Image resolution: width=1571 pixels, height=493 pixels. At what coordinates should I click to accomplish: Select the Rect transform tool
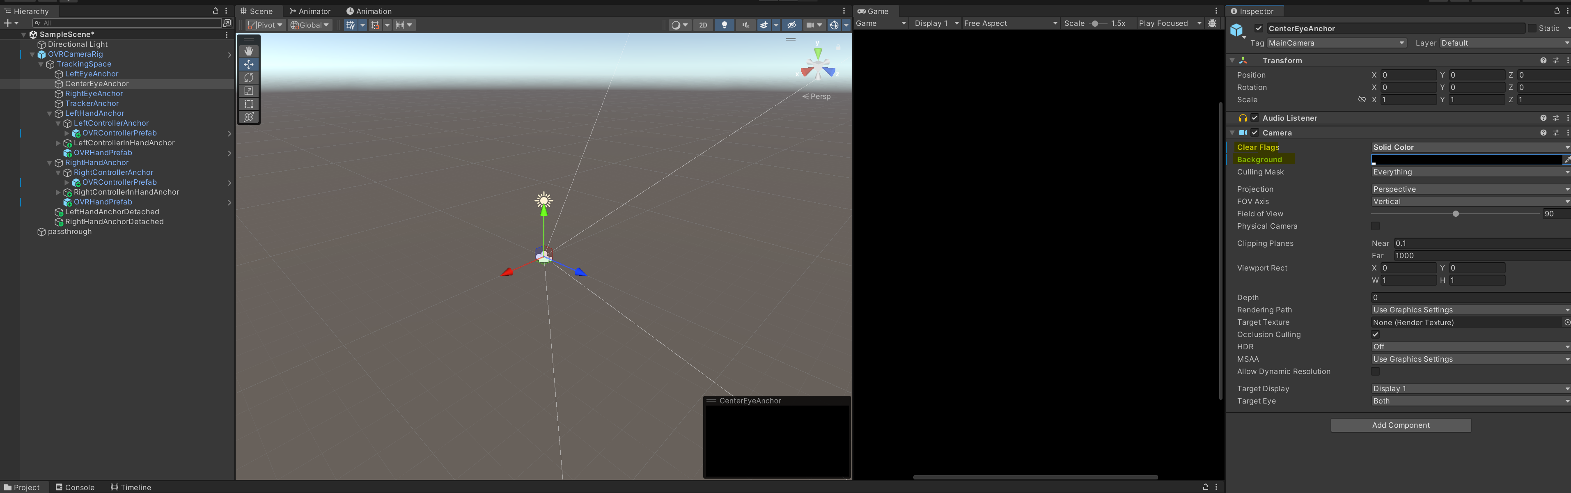pyautogui.click(x=249, y=104)
